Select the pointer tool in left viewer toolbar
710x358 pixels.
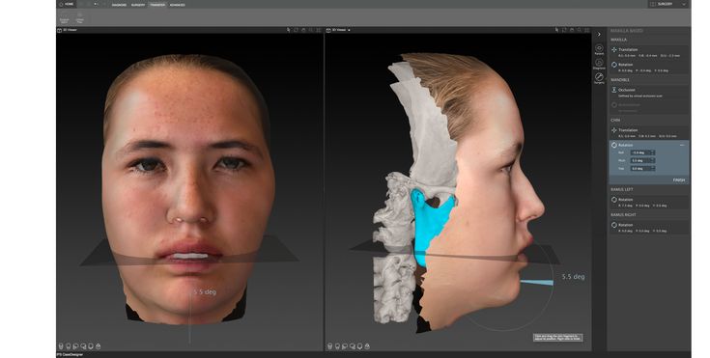pos(289,30)
